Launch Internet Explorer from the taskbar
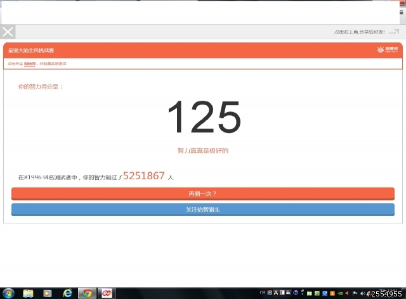This screenshot has width=406, height=299. [68, 293]
